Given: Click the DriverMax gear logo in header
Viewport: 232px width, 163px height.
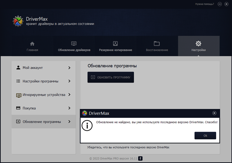Looking at the screenshot, I should click(18, 21).
